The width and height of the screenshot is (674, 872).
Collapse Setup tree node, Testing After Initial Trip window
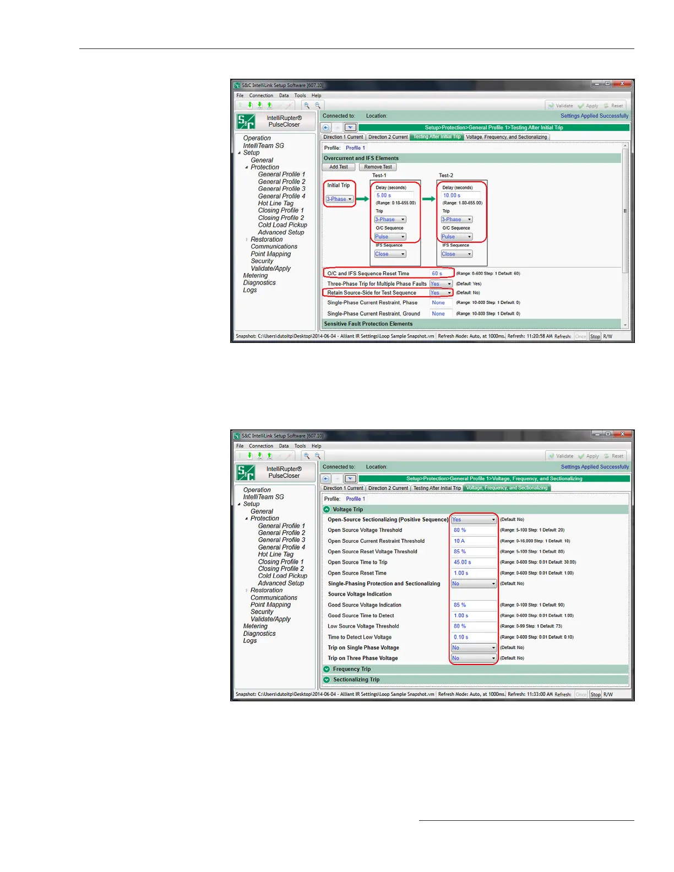[x=239, y=153]
